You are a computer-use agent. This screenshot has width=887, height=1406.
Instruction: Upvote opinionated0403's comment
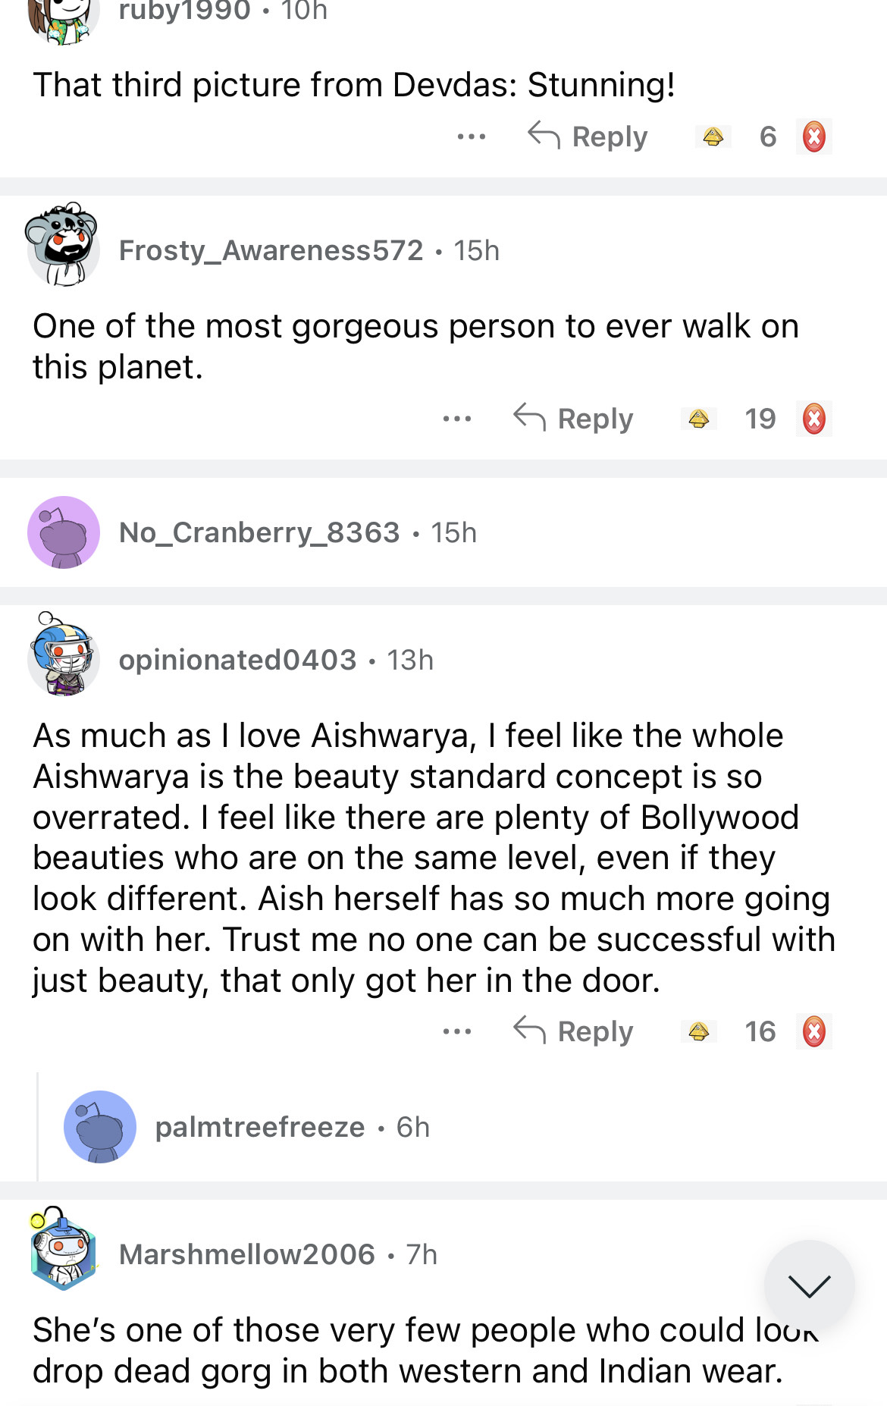coord(698,1031)
